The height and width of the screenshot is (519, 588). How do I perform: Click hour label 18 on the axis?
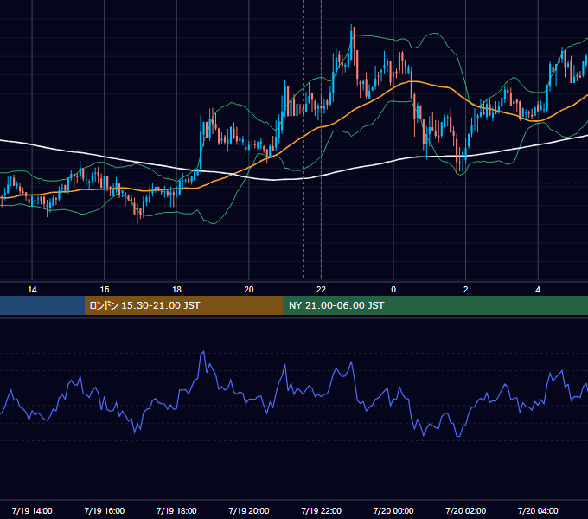point(176,290)
